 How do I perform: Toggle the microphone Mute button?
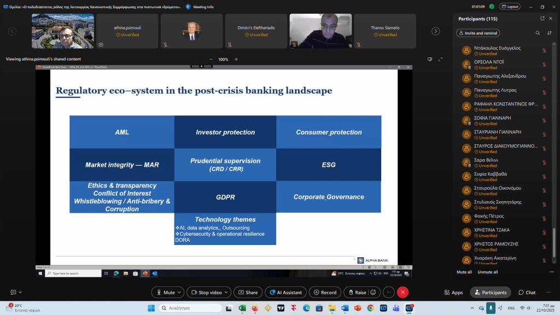(x=165, y=293)
